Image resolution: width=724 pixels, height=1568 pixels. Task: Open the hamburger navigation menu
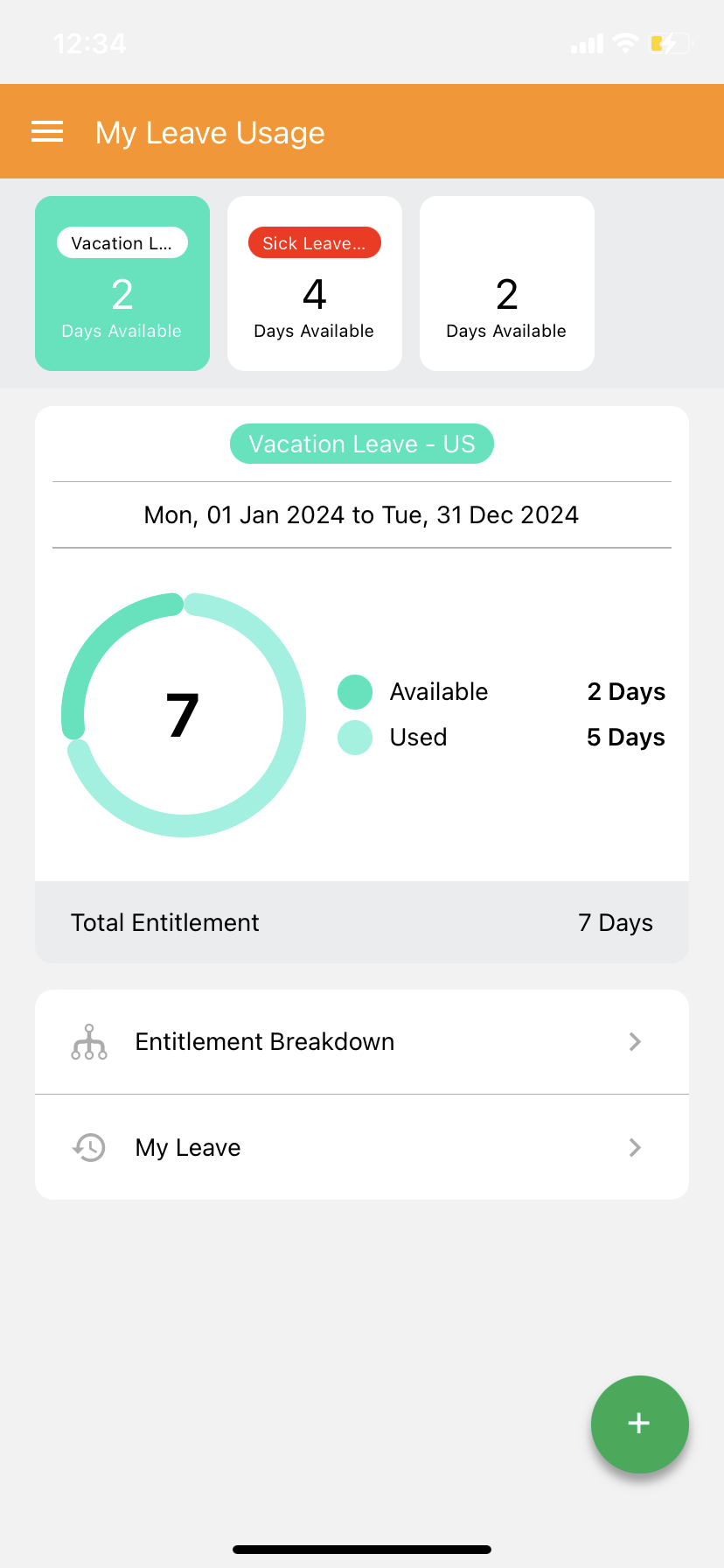pos(47,132)
